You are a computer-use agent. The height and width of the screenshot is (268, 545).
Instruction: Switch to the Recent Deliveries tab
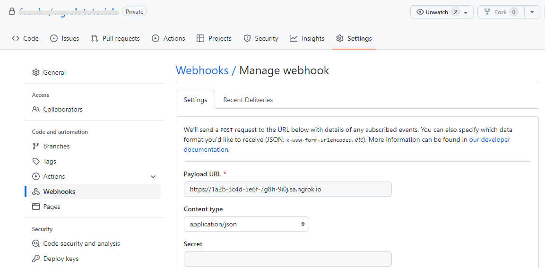click(248, 100)
